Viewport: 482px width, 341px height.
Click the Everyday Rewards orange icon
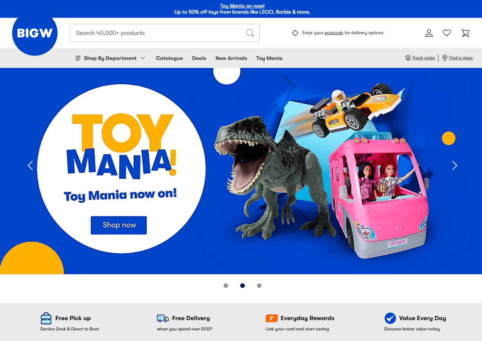tap(272, 318)
